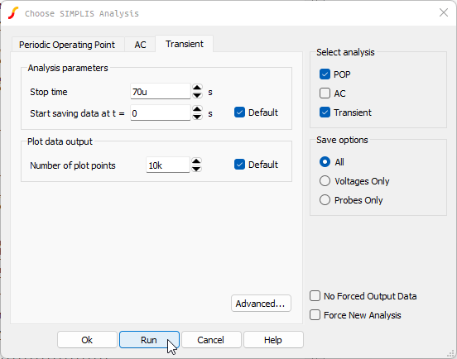
Task: Decrement Start saving data time spinner
Action: 197,117
